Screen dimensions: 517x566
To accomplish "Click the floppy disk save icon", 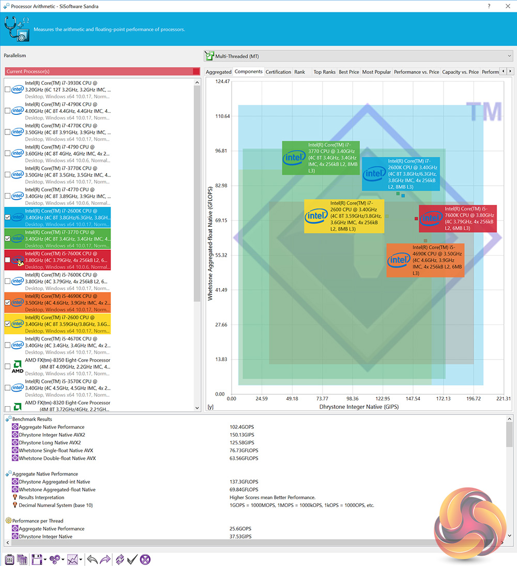I will coord(37,559).
